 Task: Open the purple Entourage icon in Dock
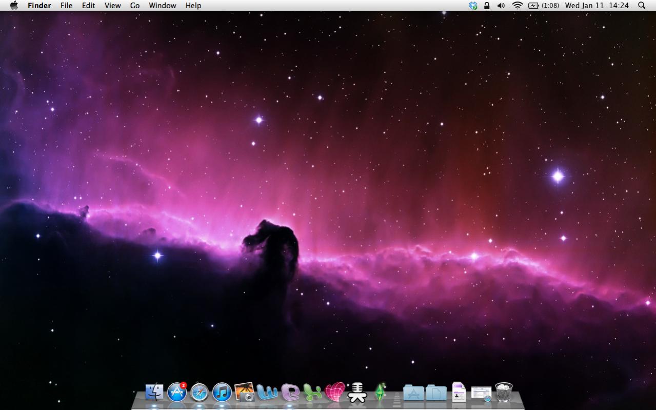coord(290,393)
